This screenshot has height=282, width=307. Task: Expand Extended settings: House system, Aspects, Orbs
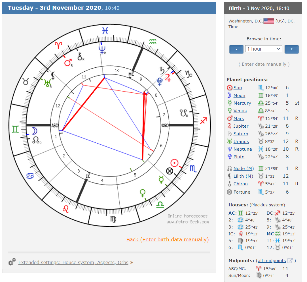click(x=73, y=262)
